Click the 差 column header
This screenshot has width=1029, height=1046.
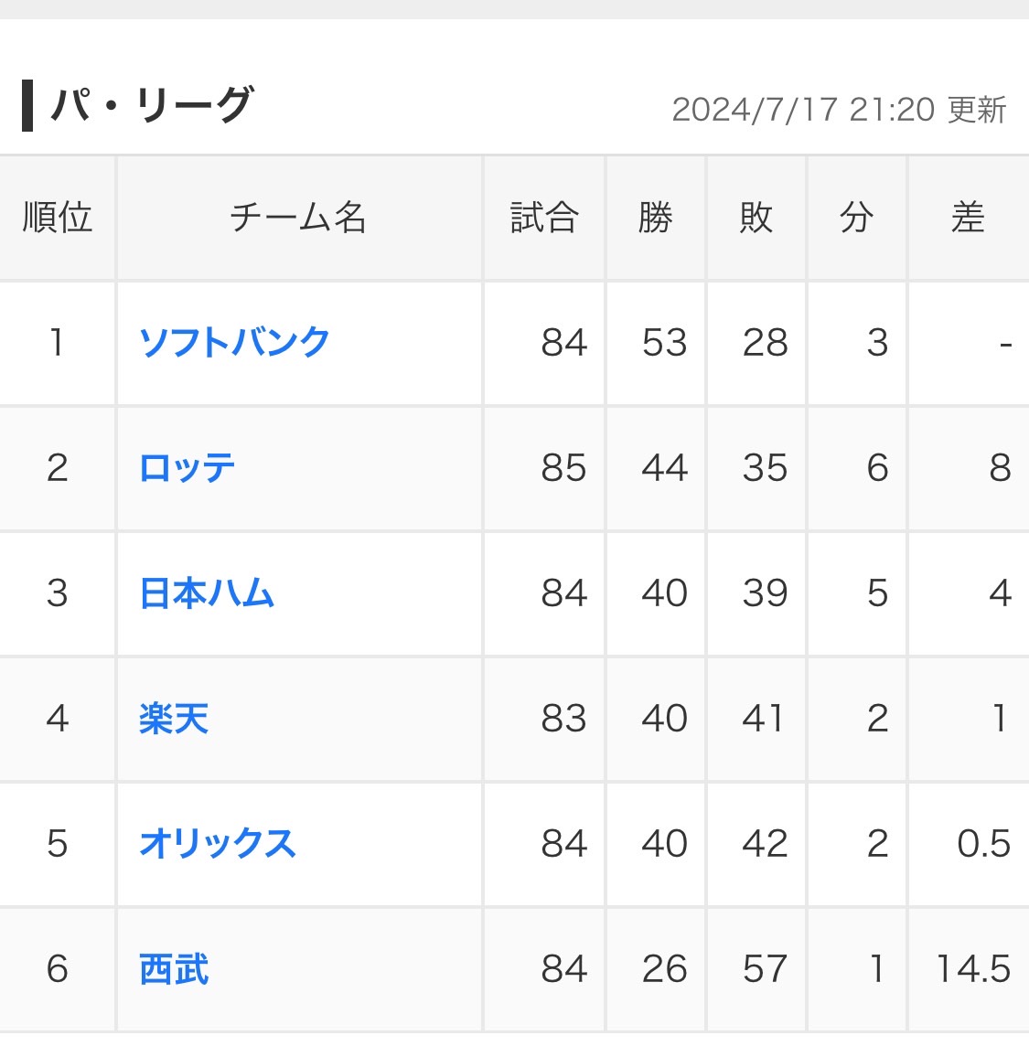pos(968,218)
